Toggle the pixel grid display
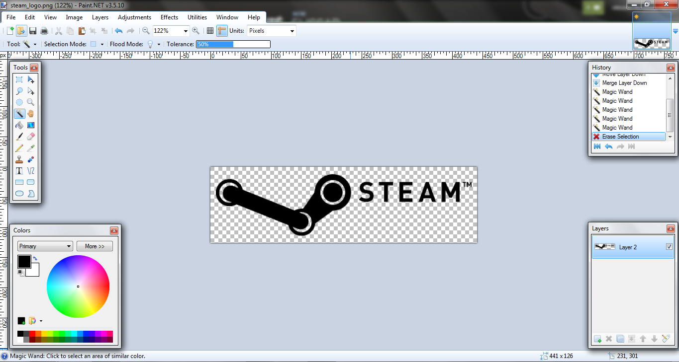This screenshot has width=679, height=362. pyautogui.click(x=210, y=31)
